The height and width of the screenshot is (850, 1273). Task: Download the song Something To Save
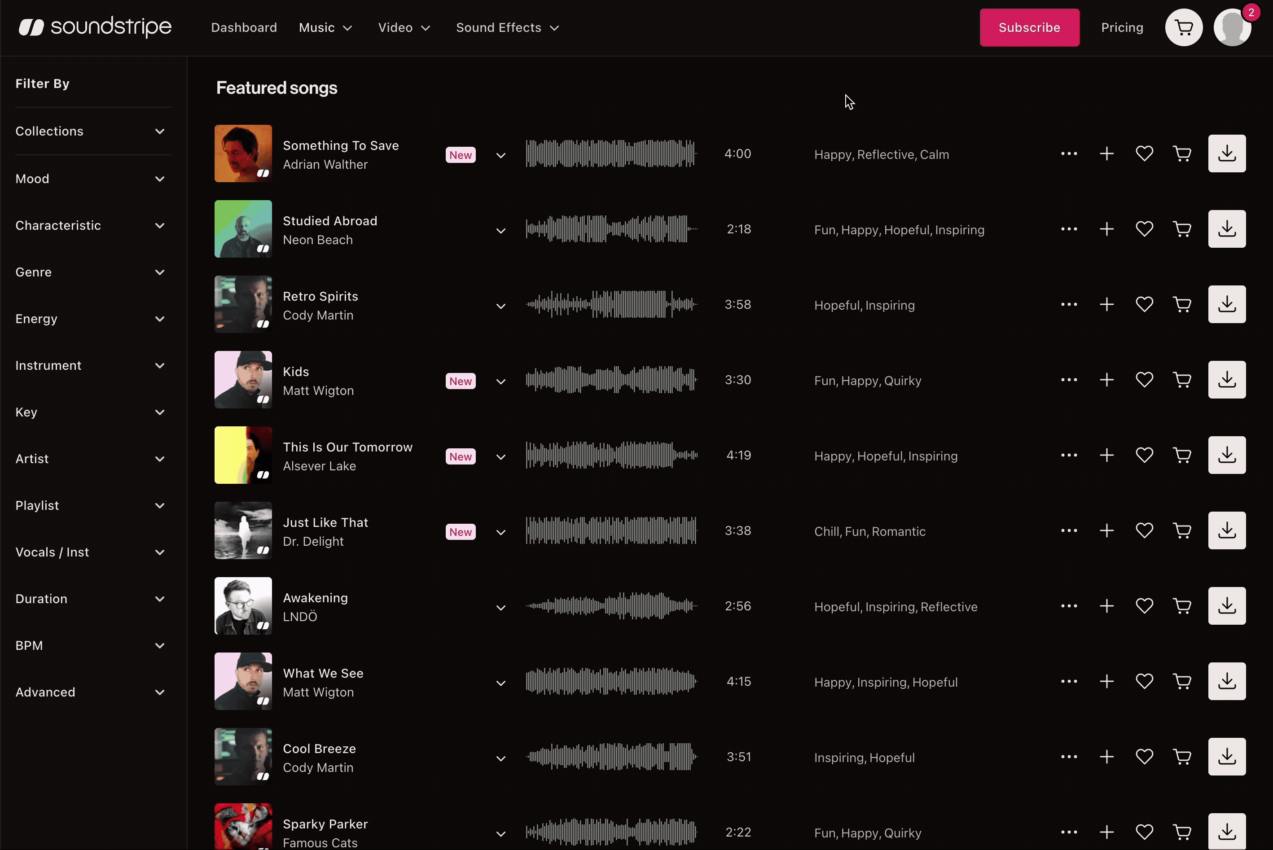click(x=1227, y=153)
